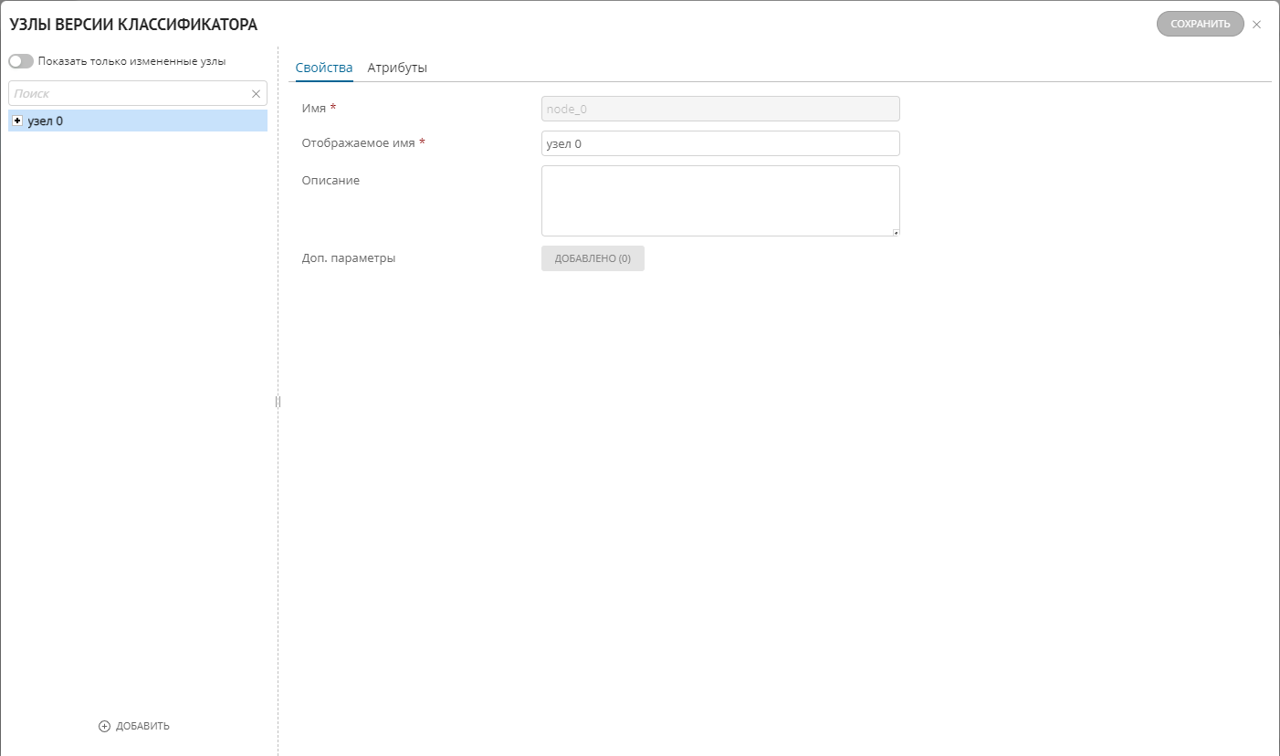Click the resize grip of description textarea
Image resolution: width=1280 pixels, height=756 pixels.
(x=895, y=232)
